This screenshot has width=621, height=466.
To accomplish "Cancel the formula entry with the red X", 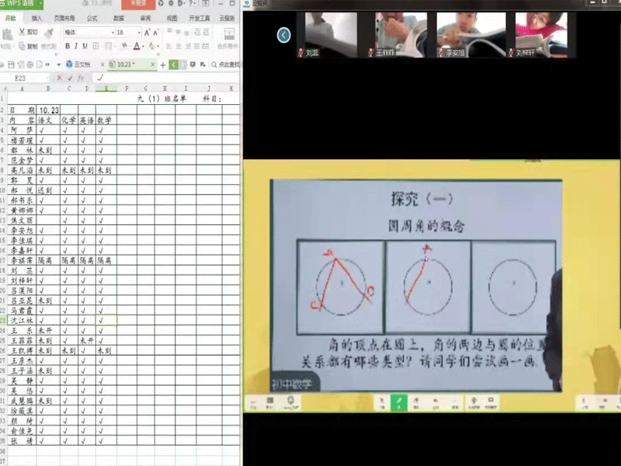I will [x=59, y=78].
